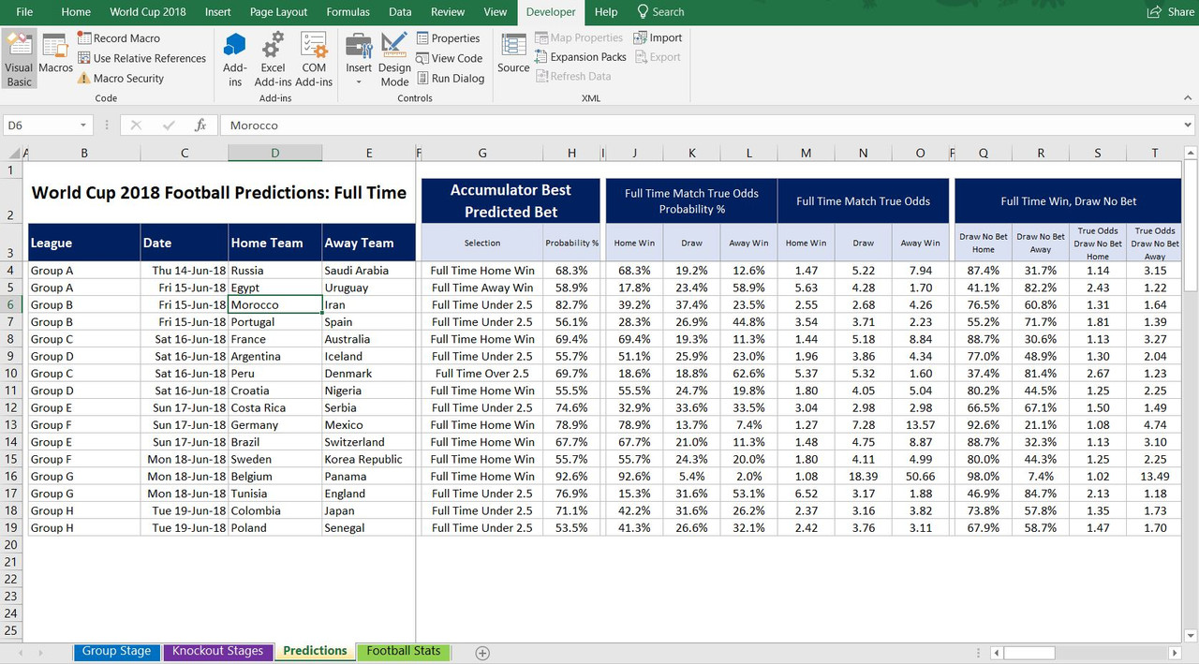
Task: Select the Korea Republic cell
Action: pos(369,459)
